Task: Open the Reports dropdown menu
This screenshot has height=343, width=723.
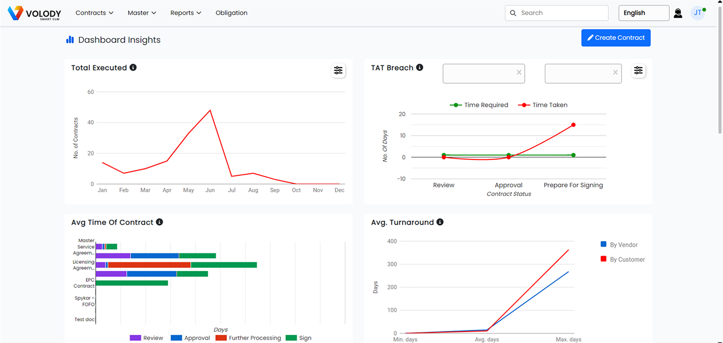Action: [x=185, y=13]
